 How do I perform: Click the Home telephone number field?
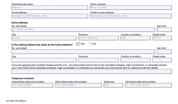(x=32, y=85)
